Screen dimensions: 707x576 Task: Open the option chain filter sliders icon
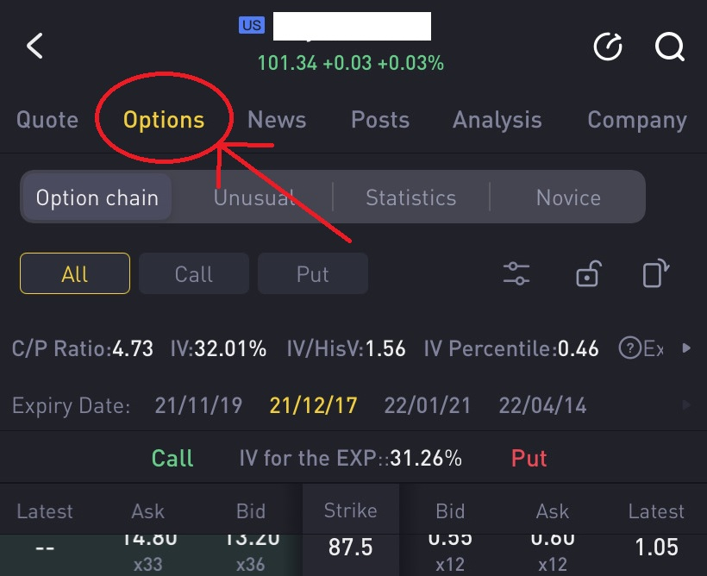pyautogui.click(x=516, y=274)
